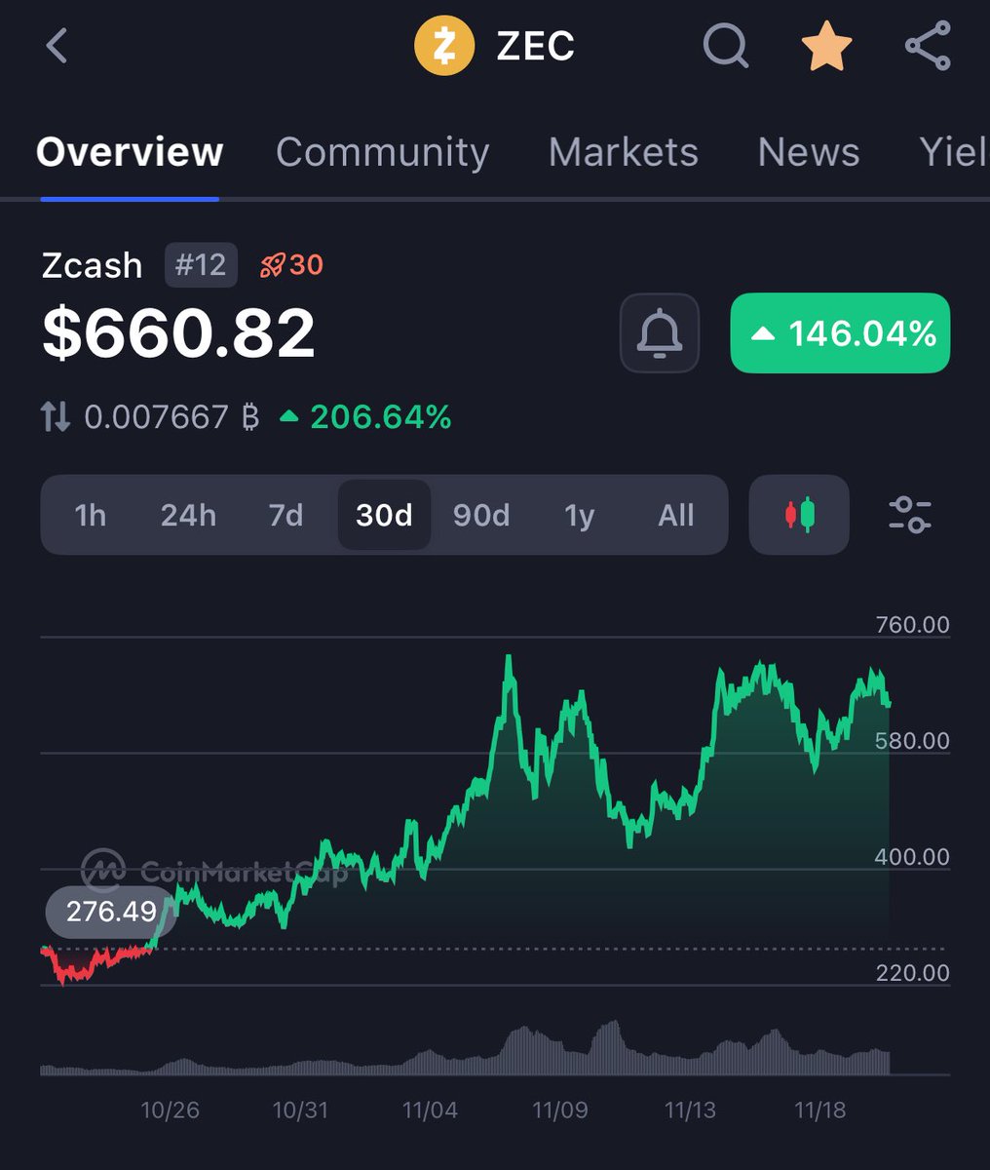The height and width of the screenshot is (1170, 990).
Task: Open the search magnifier icon
Action: 726,46
